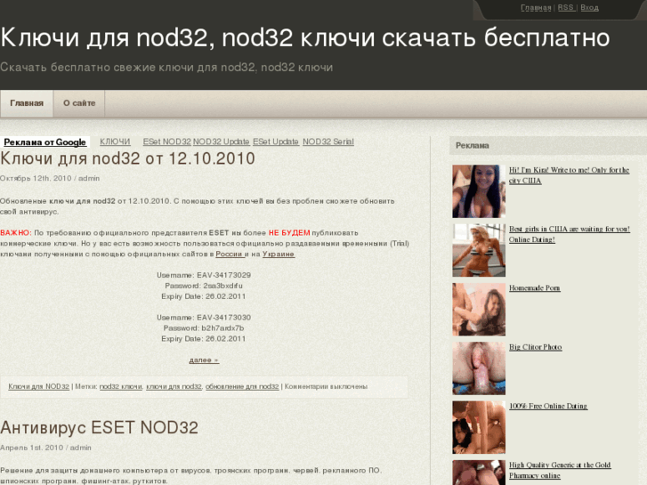Open the RSS feed link
The width and height of the screenshot is (647, 485).
566,7
